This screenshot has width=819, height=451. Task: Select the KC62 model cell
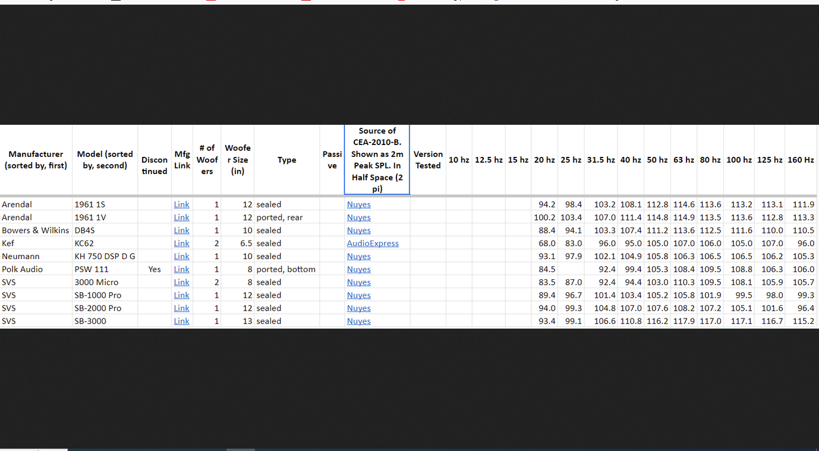(105, 244)
